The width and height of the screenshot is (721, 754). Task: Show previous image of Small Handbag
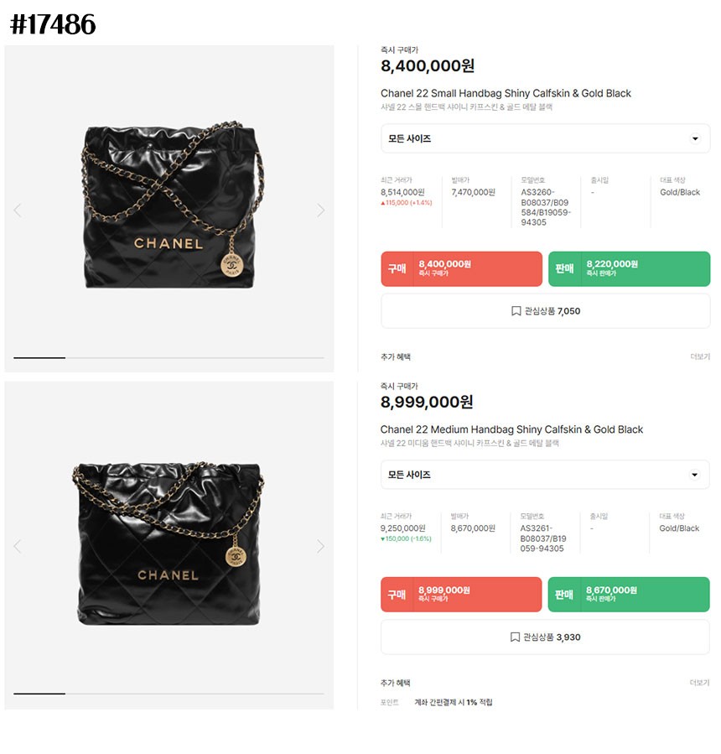pyautogui.click(x=18, y=211)
